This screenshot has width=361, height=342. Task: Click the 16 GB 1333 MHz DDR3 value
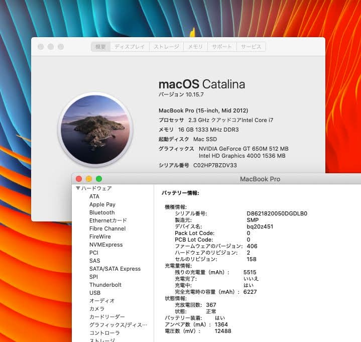click(208, 130)
